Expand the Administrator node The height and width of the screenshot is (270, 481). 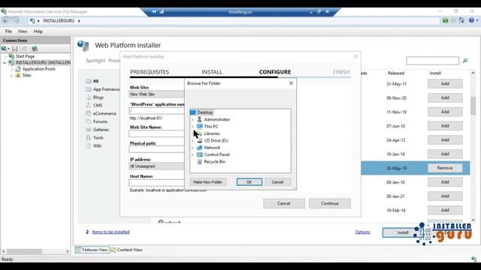pos(192,119)
